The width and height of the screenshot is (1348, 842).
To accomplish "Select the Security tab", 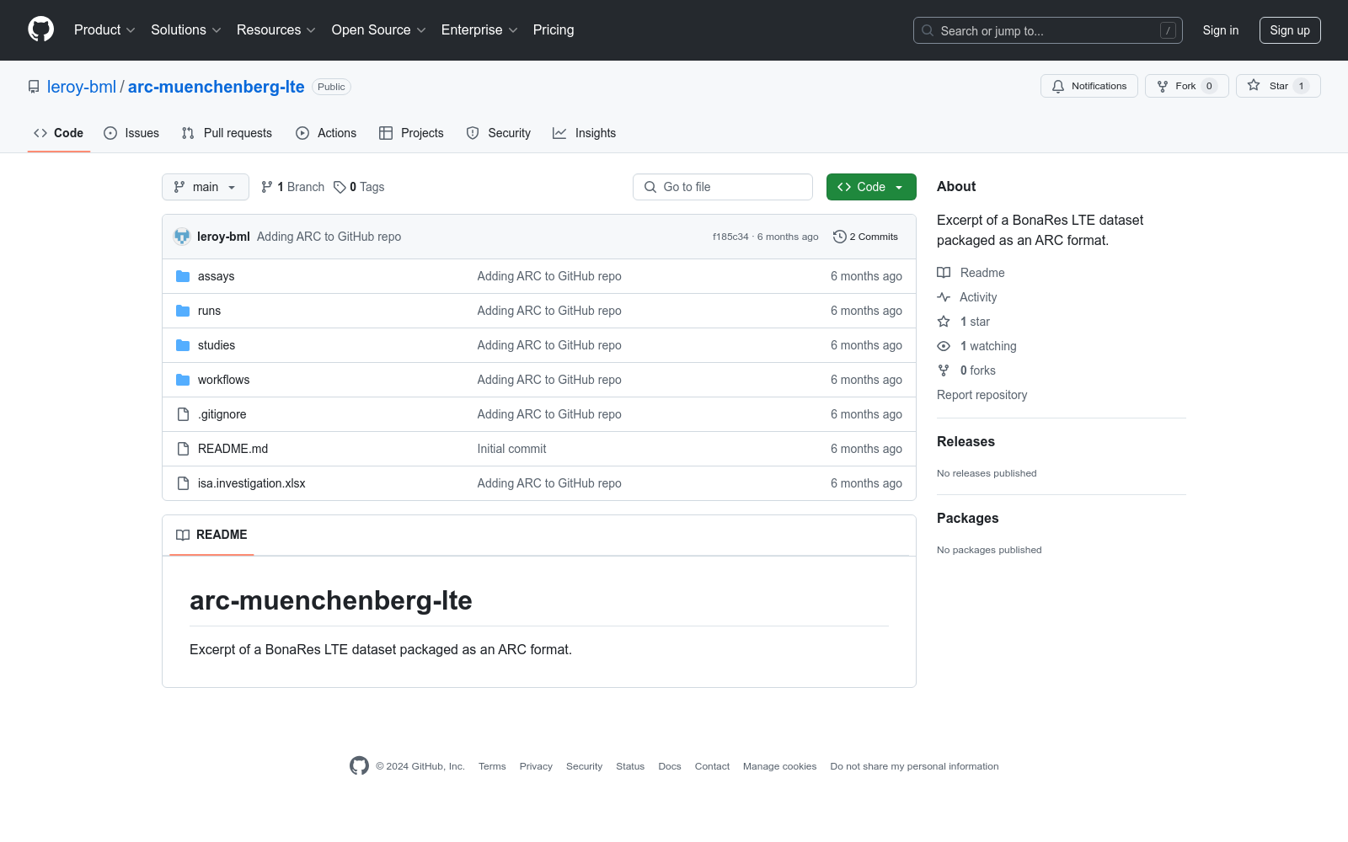I will click(x=499, y=133).
